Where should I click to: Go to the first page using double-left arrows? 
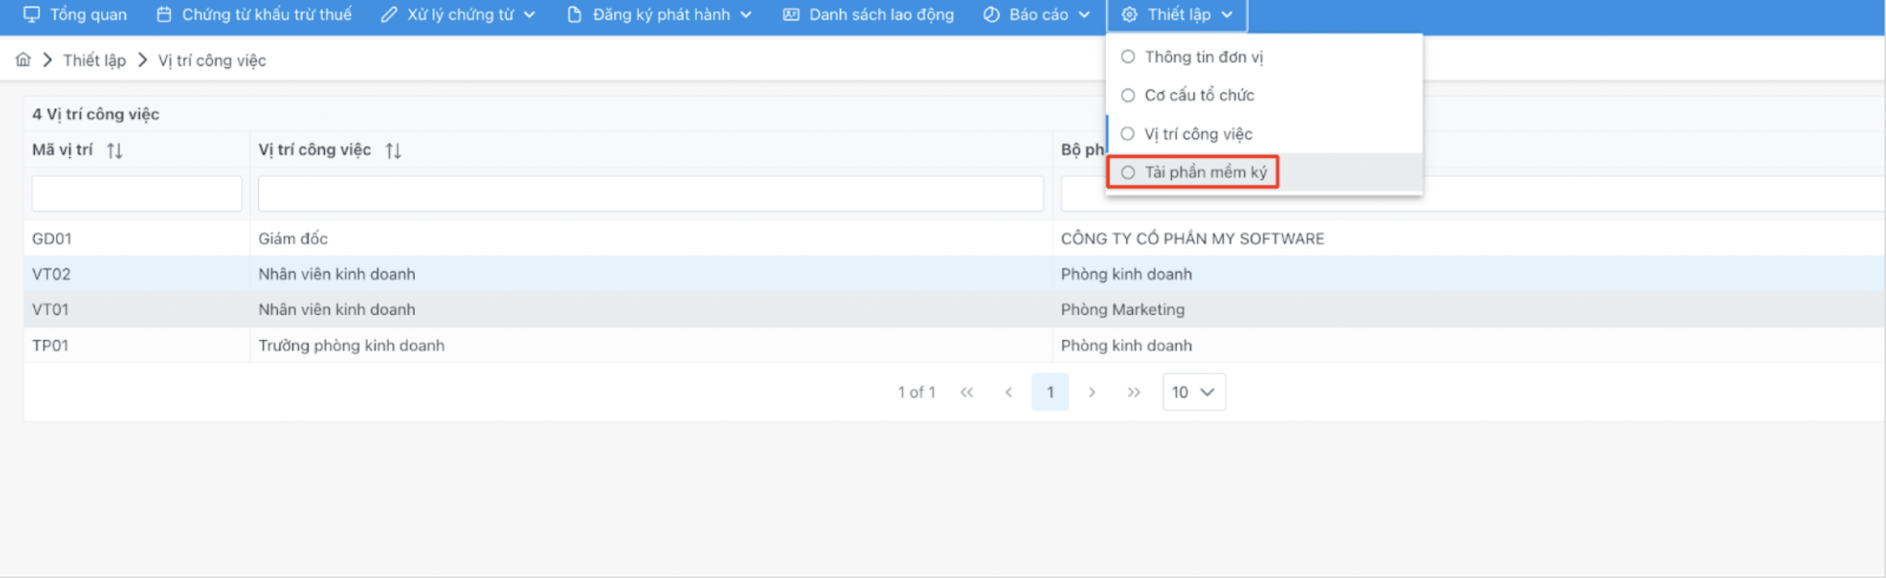pos(966,392)
